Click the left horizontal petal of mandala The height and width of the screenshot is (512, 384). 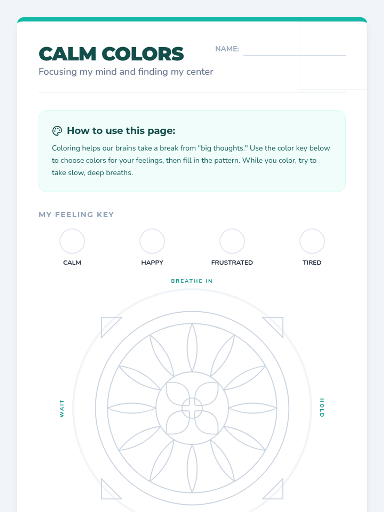tap(132, 408)
